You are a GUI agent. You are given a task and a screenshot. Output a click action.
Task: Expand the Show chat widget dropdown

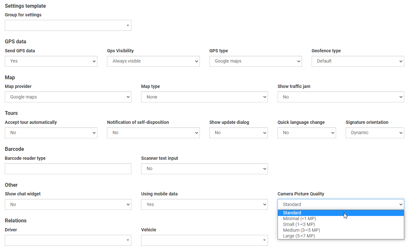[68, 204]
